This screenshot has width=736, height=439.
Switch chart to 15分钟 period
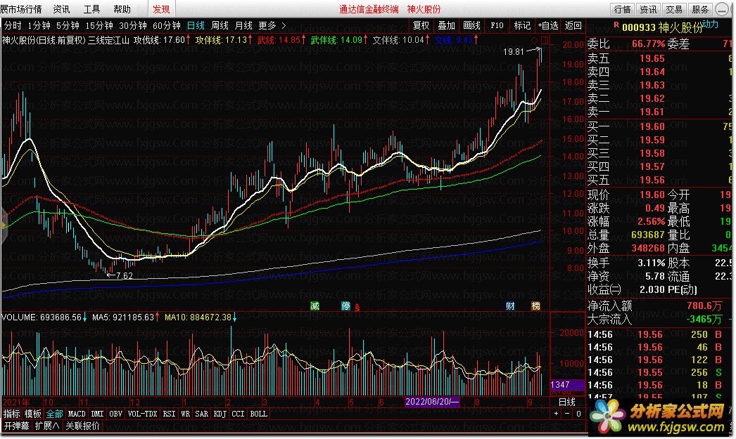[99, 25]
